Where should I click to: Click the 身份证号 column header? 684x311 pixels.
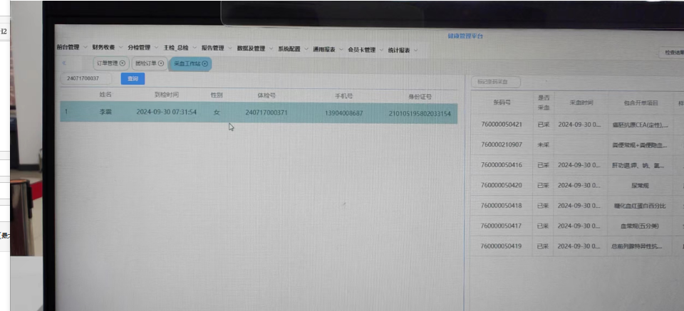420,97
